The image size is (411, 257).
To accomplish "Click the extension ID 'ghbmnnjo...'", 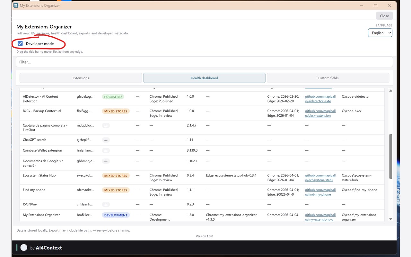I will (86, 161).
